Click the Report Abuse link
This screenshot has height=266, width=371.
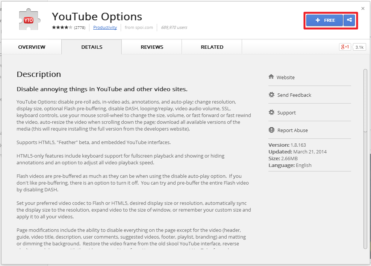pos(292,131)
